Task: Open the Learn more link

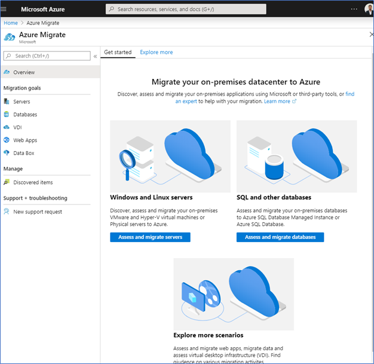Action: coord(277,102)
